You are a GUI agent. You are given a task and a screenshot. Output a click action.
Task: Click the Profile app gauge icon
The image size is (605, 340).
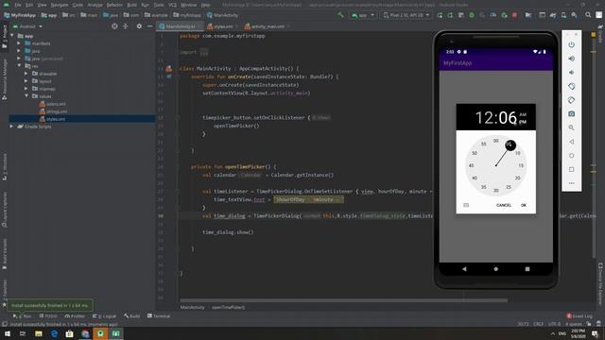pyautogui.click(x=493, y=15)
